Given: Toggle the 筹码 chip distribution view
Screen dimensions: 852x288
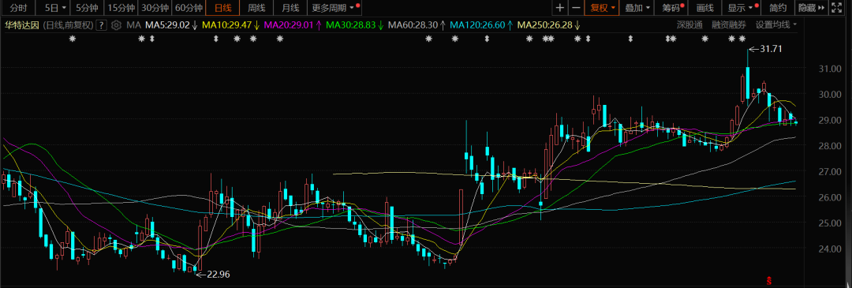Looking at the screenshot, I should coord(673,8).
